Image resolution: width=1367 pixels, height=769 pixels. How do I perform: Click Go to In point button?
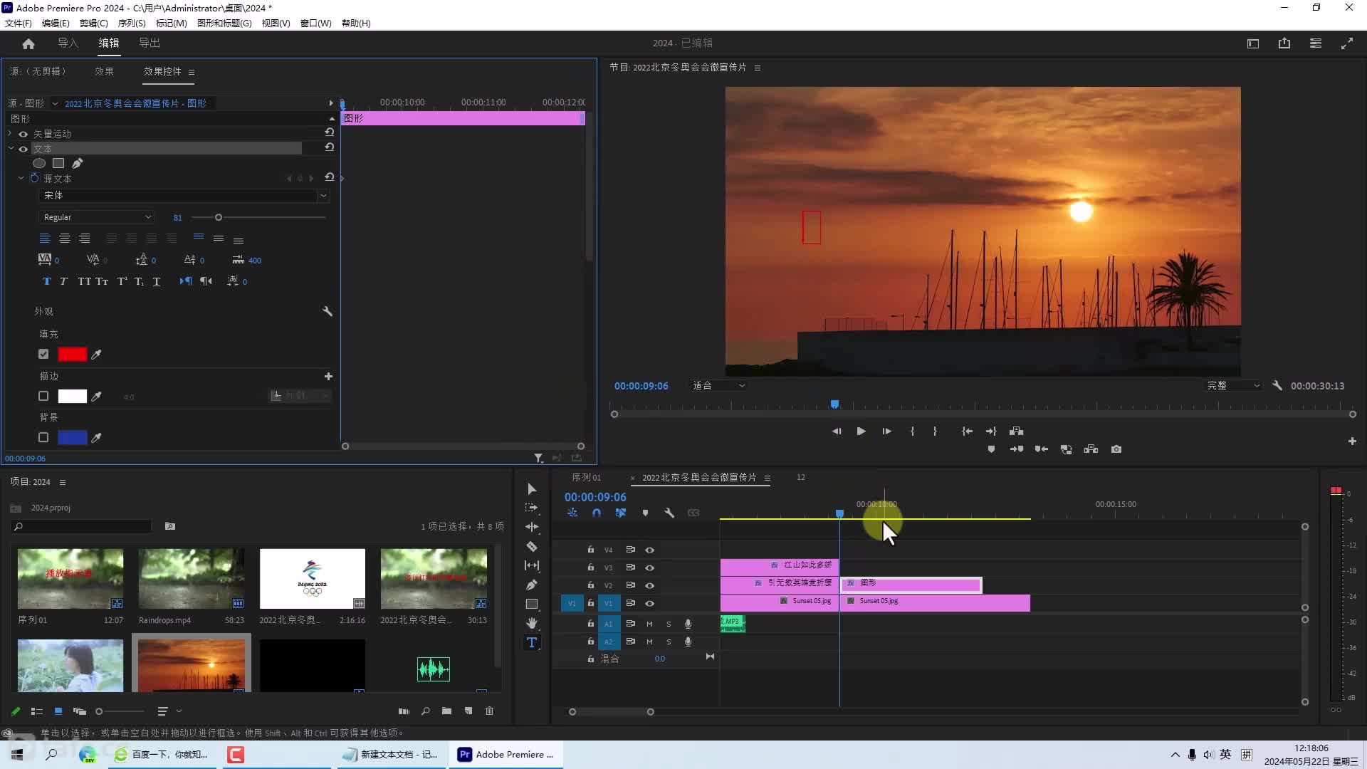coord(967,431)
